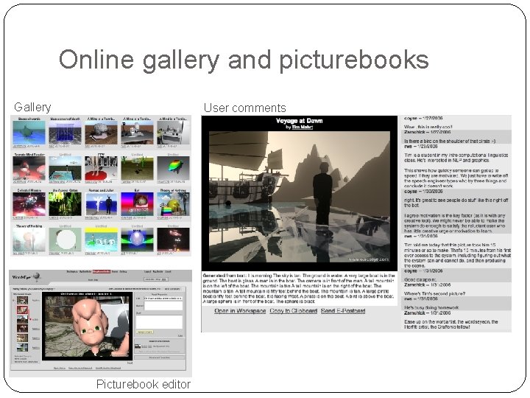Screen dimensions: 530x398
Task: Open the foggy white Theory of Nothing thumbnail
Action: [29, 240]
